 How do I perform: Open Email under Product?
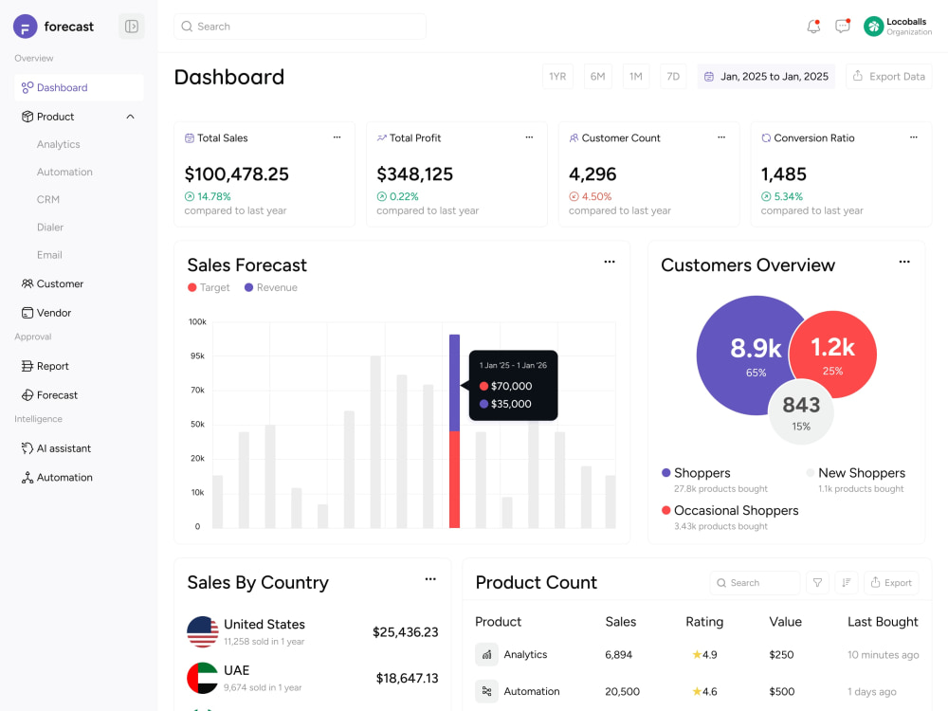[49, 255]
